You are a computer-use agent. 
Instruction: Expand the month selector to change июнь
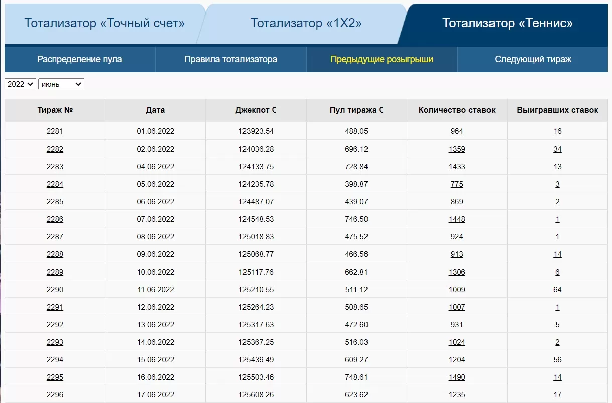tap(61, 84)
